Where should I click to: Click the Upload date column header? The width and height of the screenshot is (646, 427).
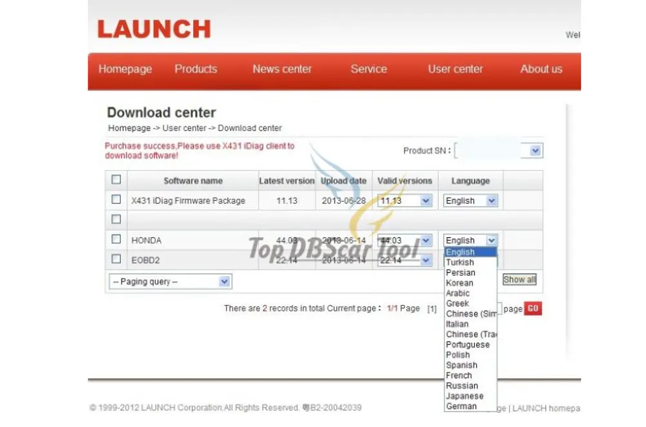344,181
